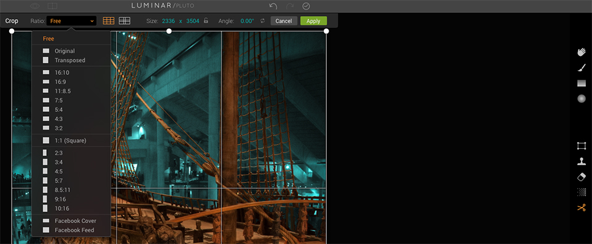The width and height of the screenshot is (592, 244).
Task: Choose the Gradient mask tool
Action: [x=582, y=83]
